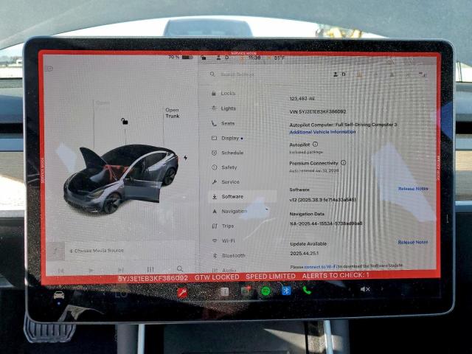Tap the VIN 5YJ3E1EB3KF386092 text

318,111
